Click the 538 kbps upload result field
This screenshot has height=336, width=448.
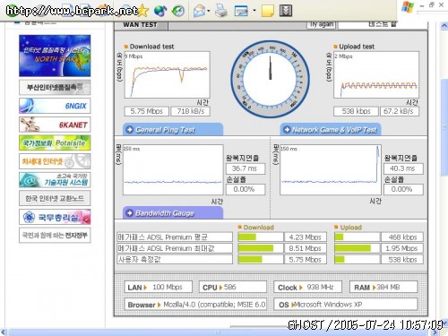click(x=356, y=111)
